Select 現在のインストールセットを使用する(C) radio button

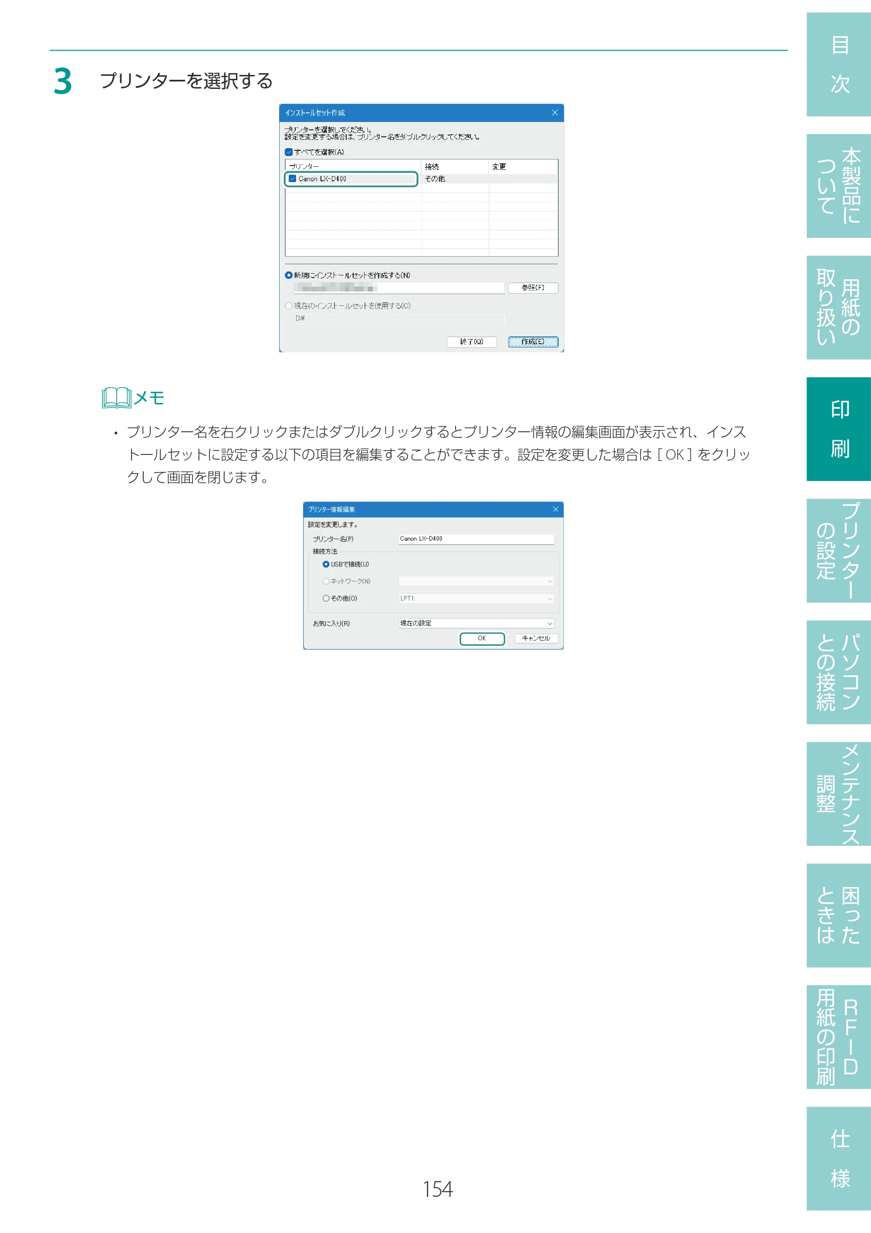click(x=289, y=305)
